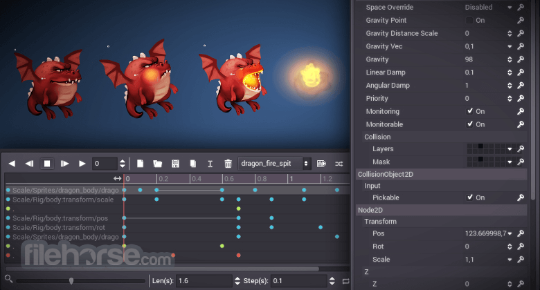Toggle autoplay on load icon
This screenshot has height=290, width=540.
tap(321, 164)
